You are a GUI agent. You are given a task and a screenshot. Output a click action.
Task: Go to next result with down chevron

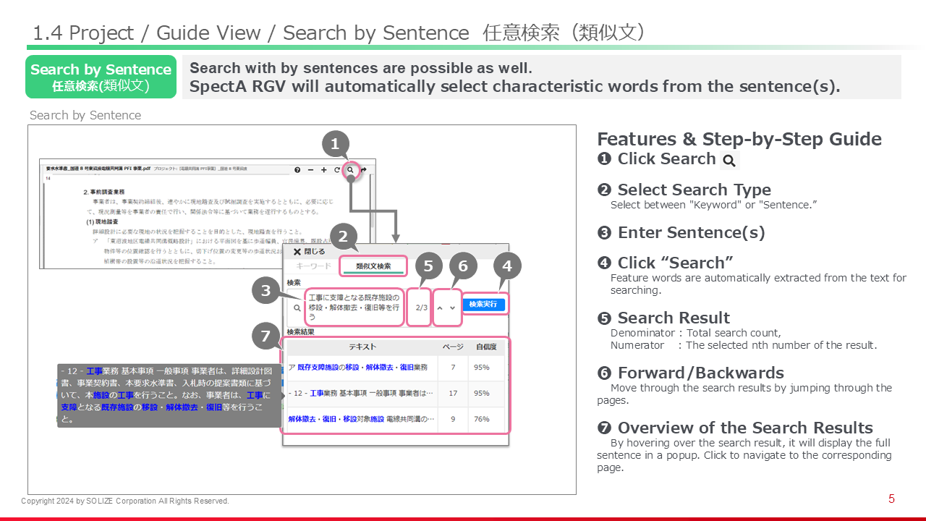pos(453,308)
